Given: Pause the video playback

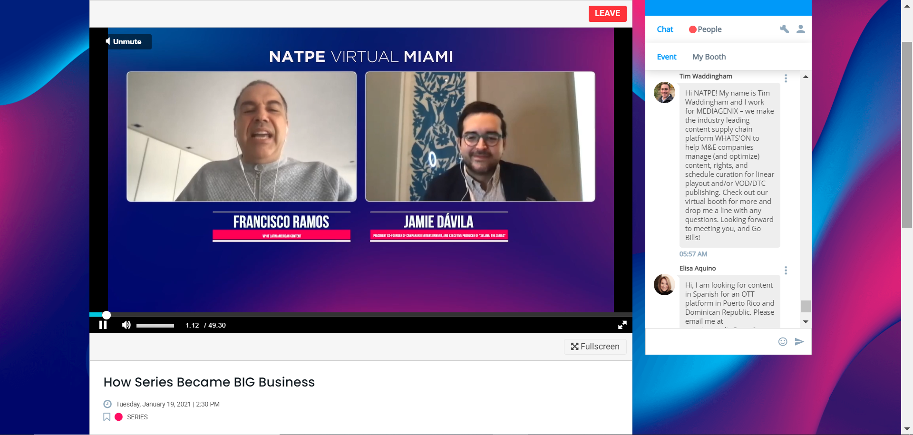Looking at the screenshot, I should (x=103, y=325).
